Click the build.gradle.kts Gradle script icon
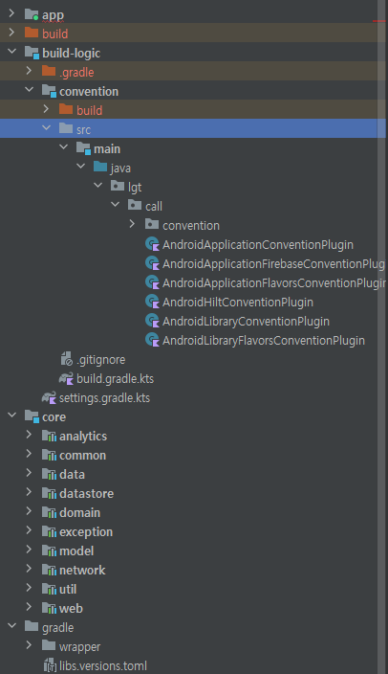Screen dimensions: 388x674 tap(66, 379)
